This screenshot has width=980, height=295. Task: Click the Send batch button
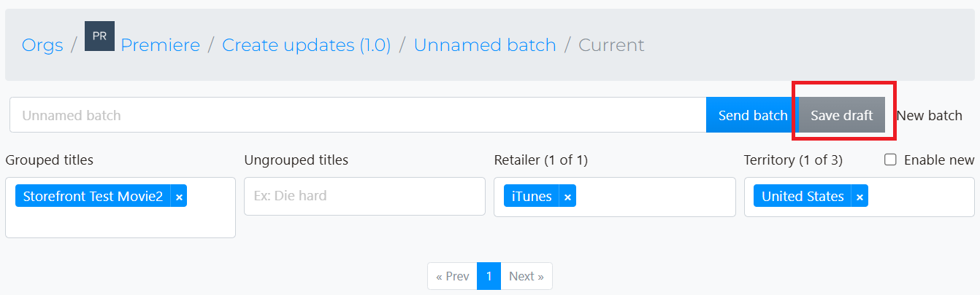pyautogui.click(x=752, y=115)
